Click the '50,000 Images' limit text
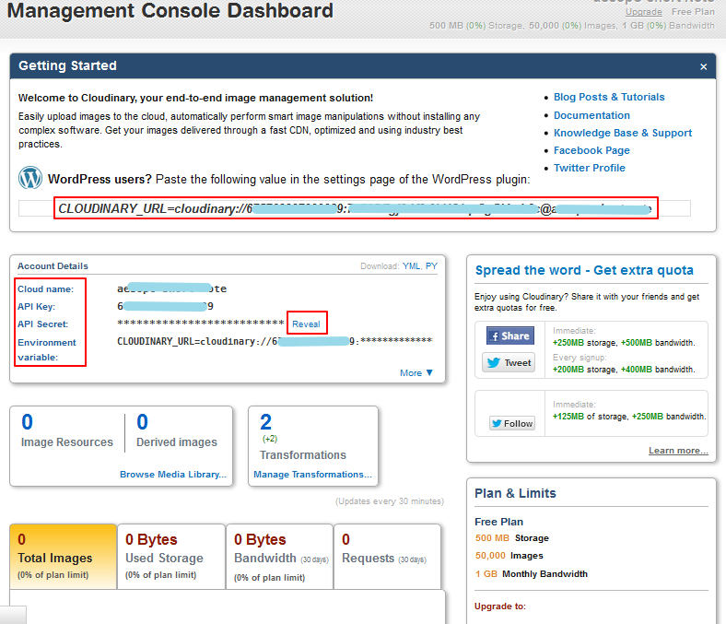Image resolution: width=726 pixels, height=624 pixels. pos(509,556)
